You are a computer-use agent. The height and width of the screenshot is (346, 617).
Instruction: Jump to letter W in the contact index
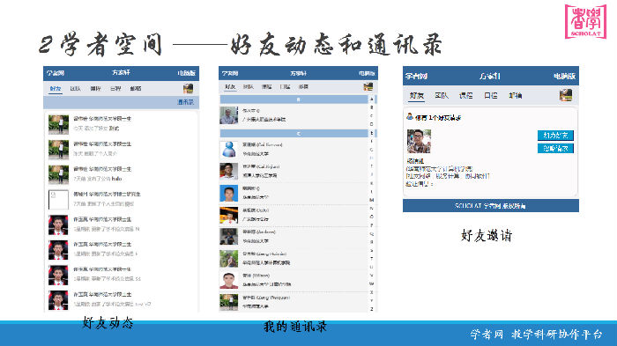click(371, 283)
